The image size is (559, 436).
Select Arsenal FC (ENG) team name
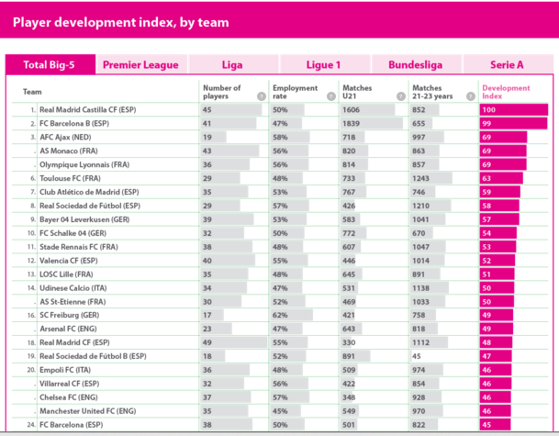[x=68, y=329]
